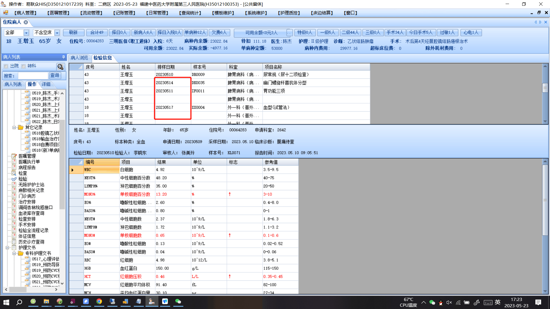Open the 全部 dropdown arrow

[x=26, y=33]
